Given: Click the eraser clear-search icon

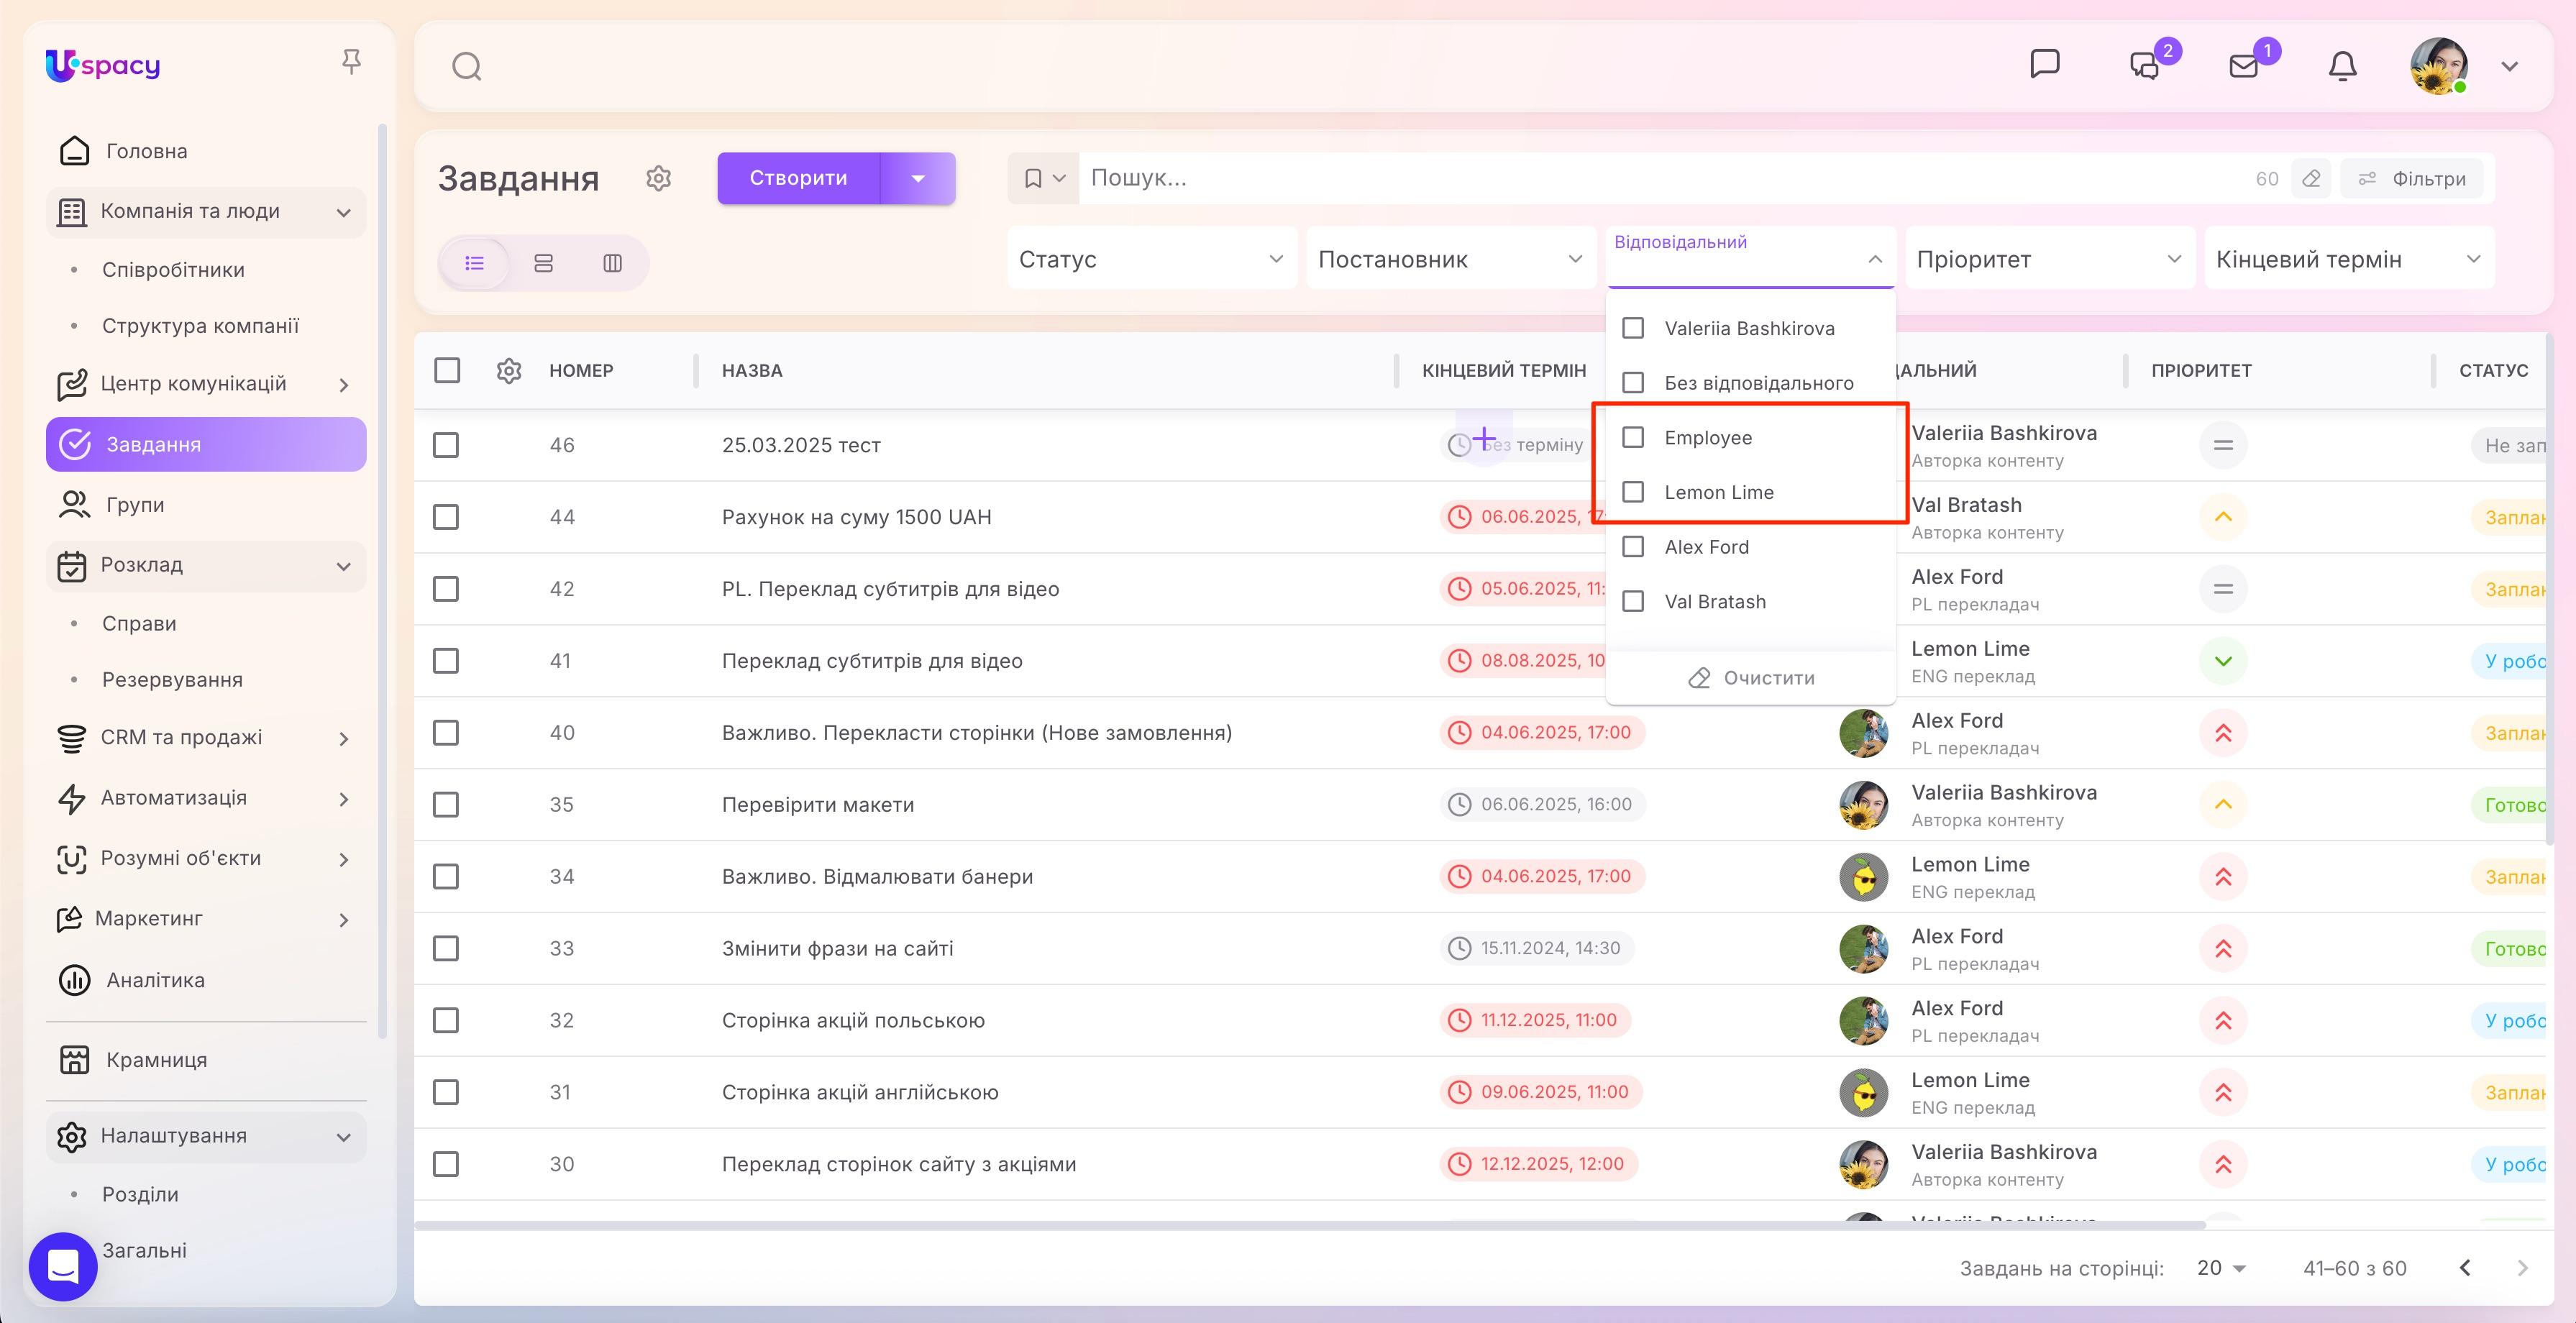Looking at the screenshot, I should click(2311, 179).
